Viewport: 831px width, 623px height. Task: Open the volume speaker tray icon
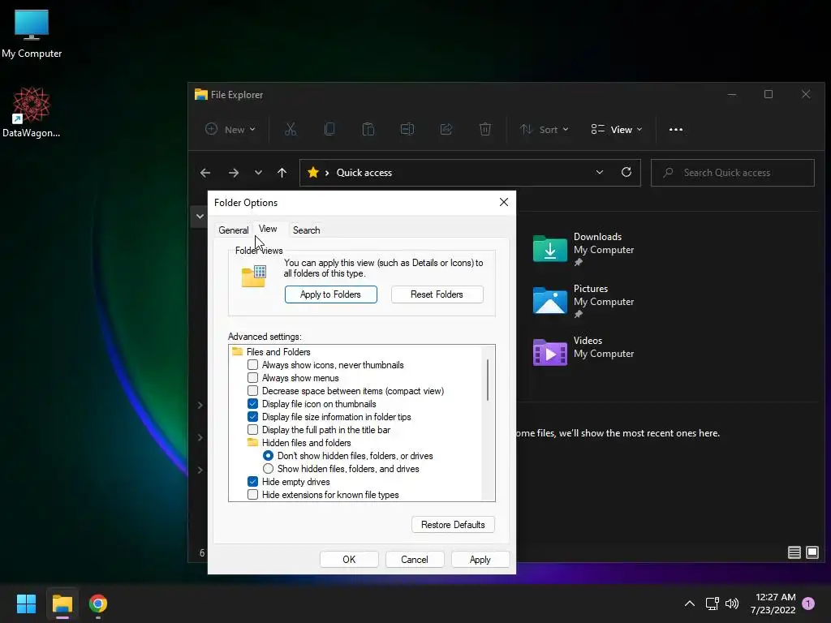click(732, 604)
